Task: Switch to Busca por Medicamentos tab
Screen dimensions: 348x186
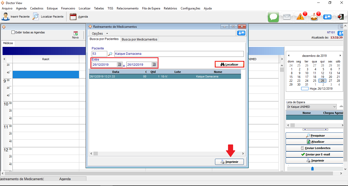Action: click(139, 39)
